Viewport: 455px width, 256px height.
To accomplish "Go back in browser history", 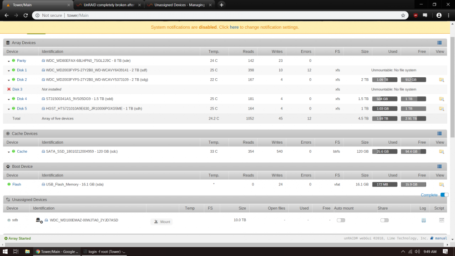I will 6,15.
